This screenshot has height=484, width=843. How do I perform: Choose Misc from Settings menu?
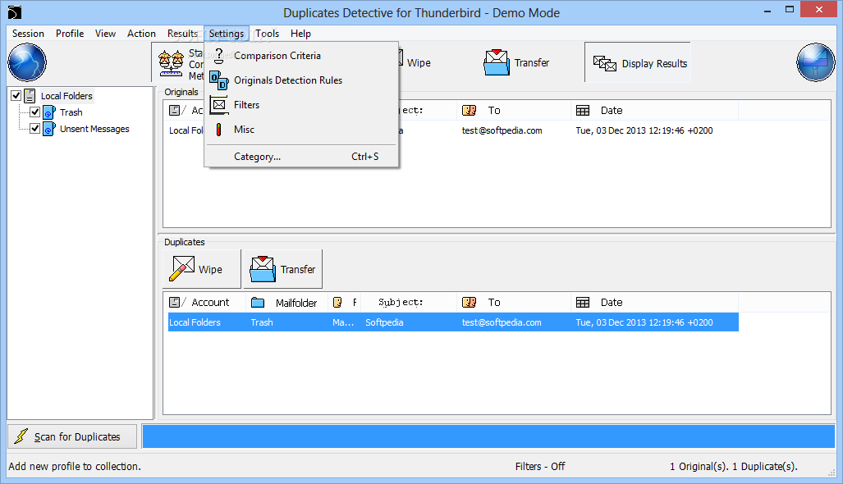tap(301, 130)
